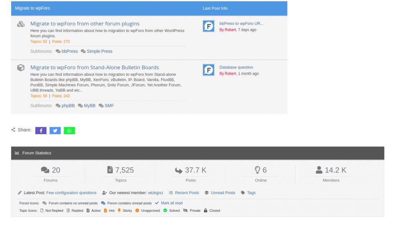This screenshot has height=236, width=393.
Task: Click the Hot topic legend icon
Action: 106,211
